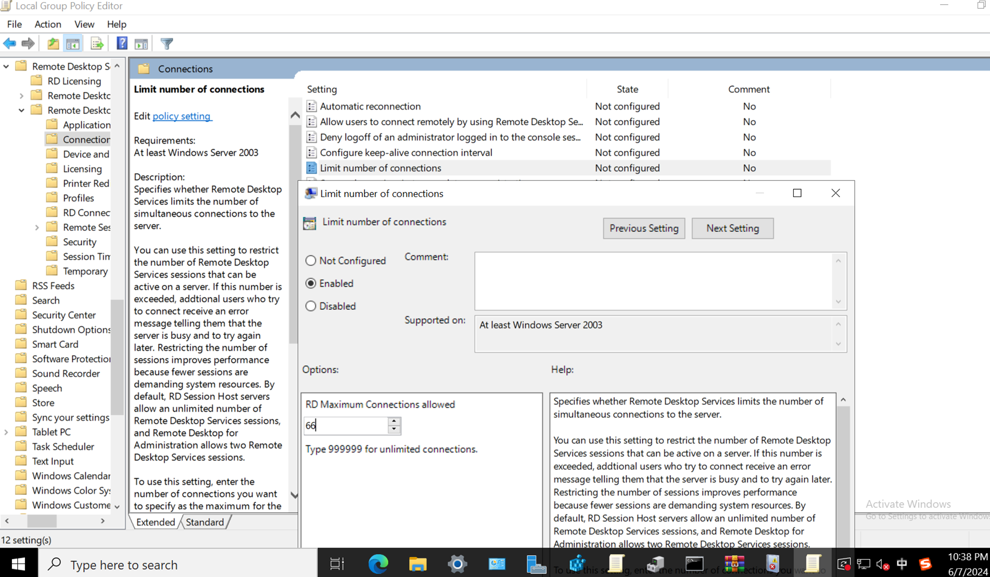Image resolution: width=990 pixels, height=577 pixels.
Task: Open Help via blue question mark icon
Action: tap(122, 44)
